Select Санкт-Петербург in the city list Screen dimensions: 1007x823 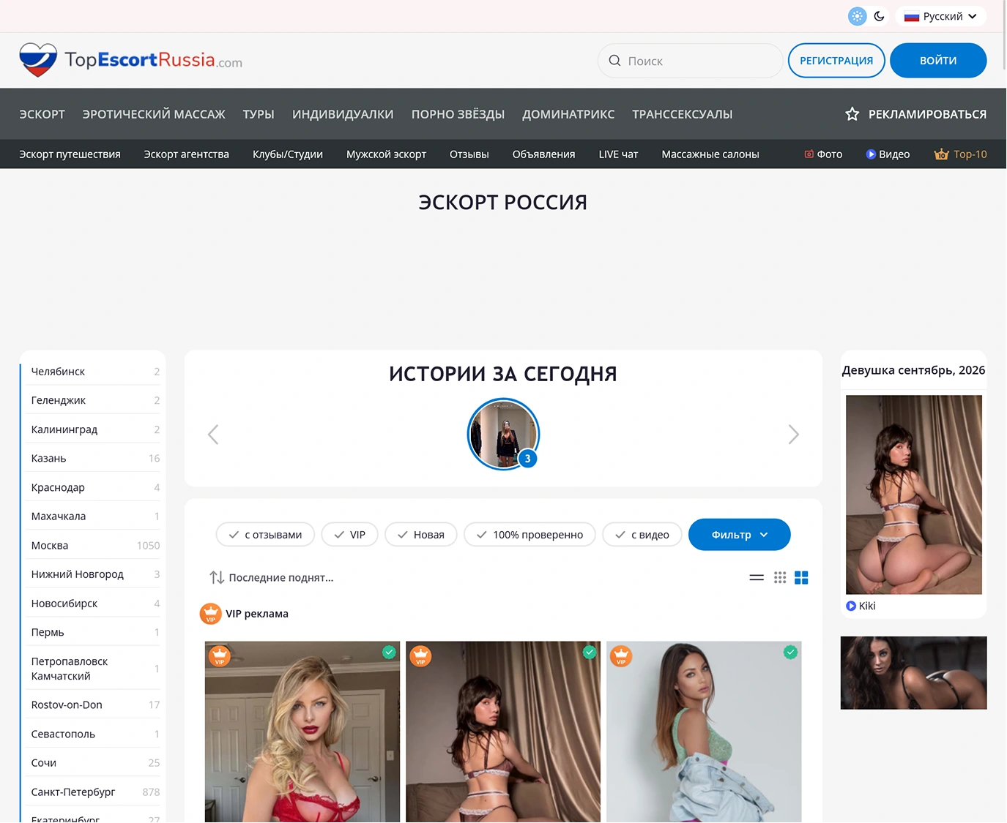95,792
